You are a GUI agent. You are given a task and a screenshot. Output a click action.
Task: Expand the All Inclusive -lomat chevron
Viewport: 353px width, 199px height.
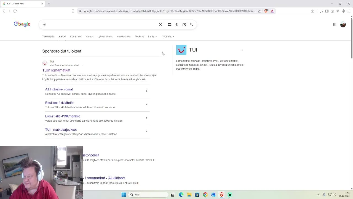click(146, 91)
